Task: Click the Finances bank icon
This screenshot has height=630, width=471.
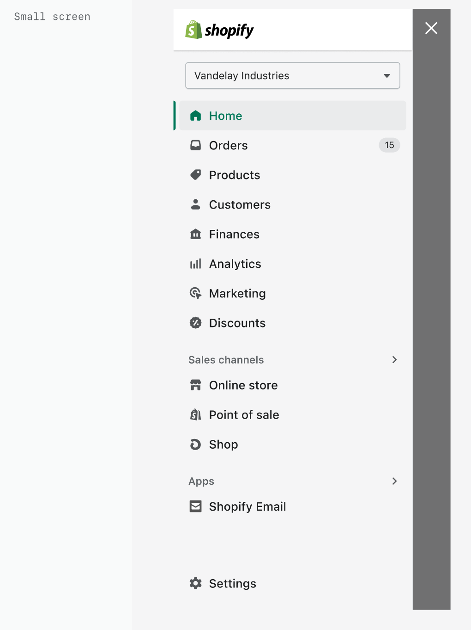Action: pos(196,234)
